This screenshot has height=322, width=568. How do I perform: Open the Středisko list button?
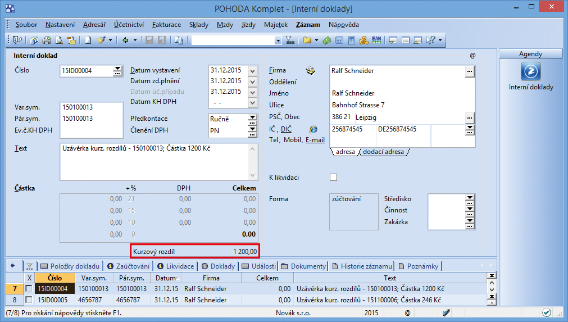470,199
